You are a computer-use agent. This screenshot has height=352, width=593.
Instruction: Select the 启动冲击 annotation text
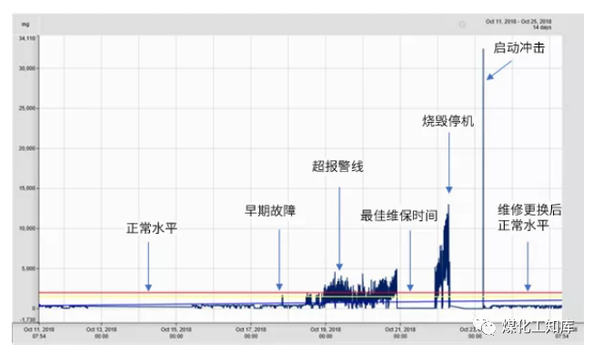pyautogui.click(x=519, y=47)
